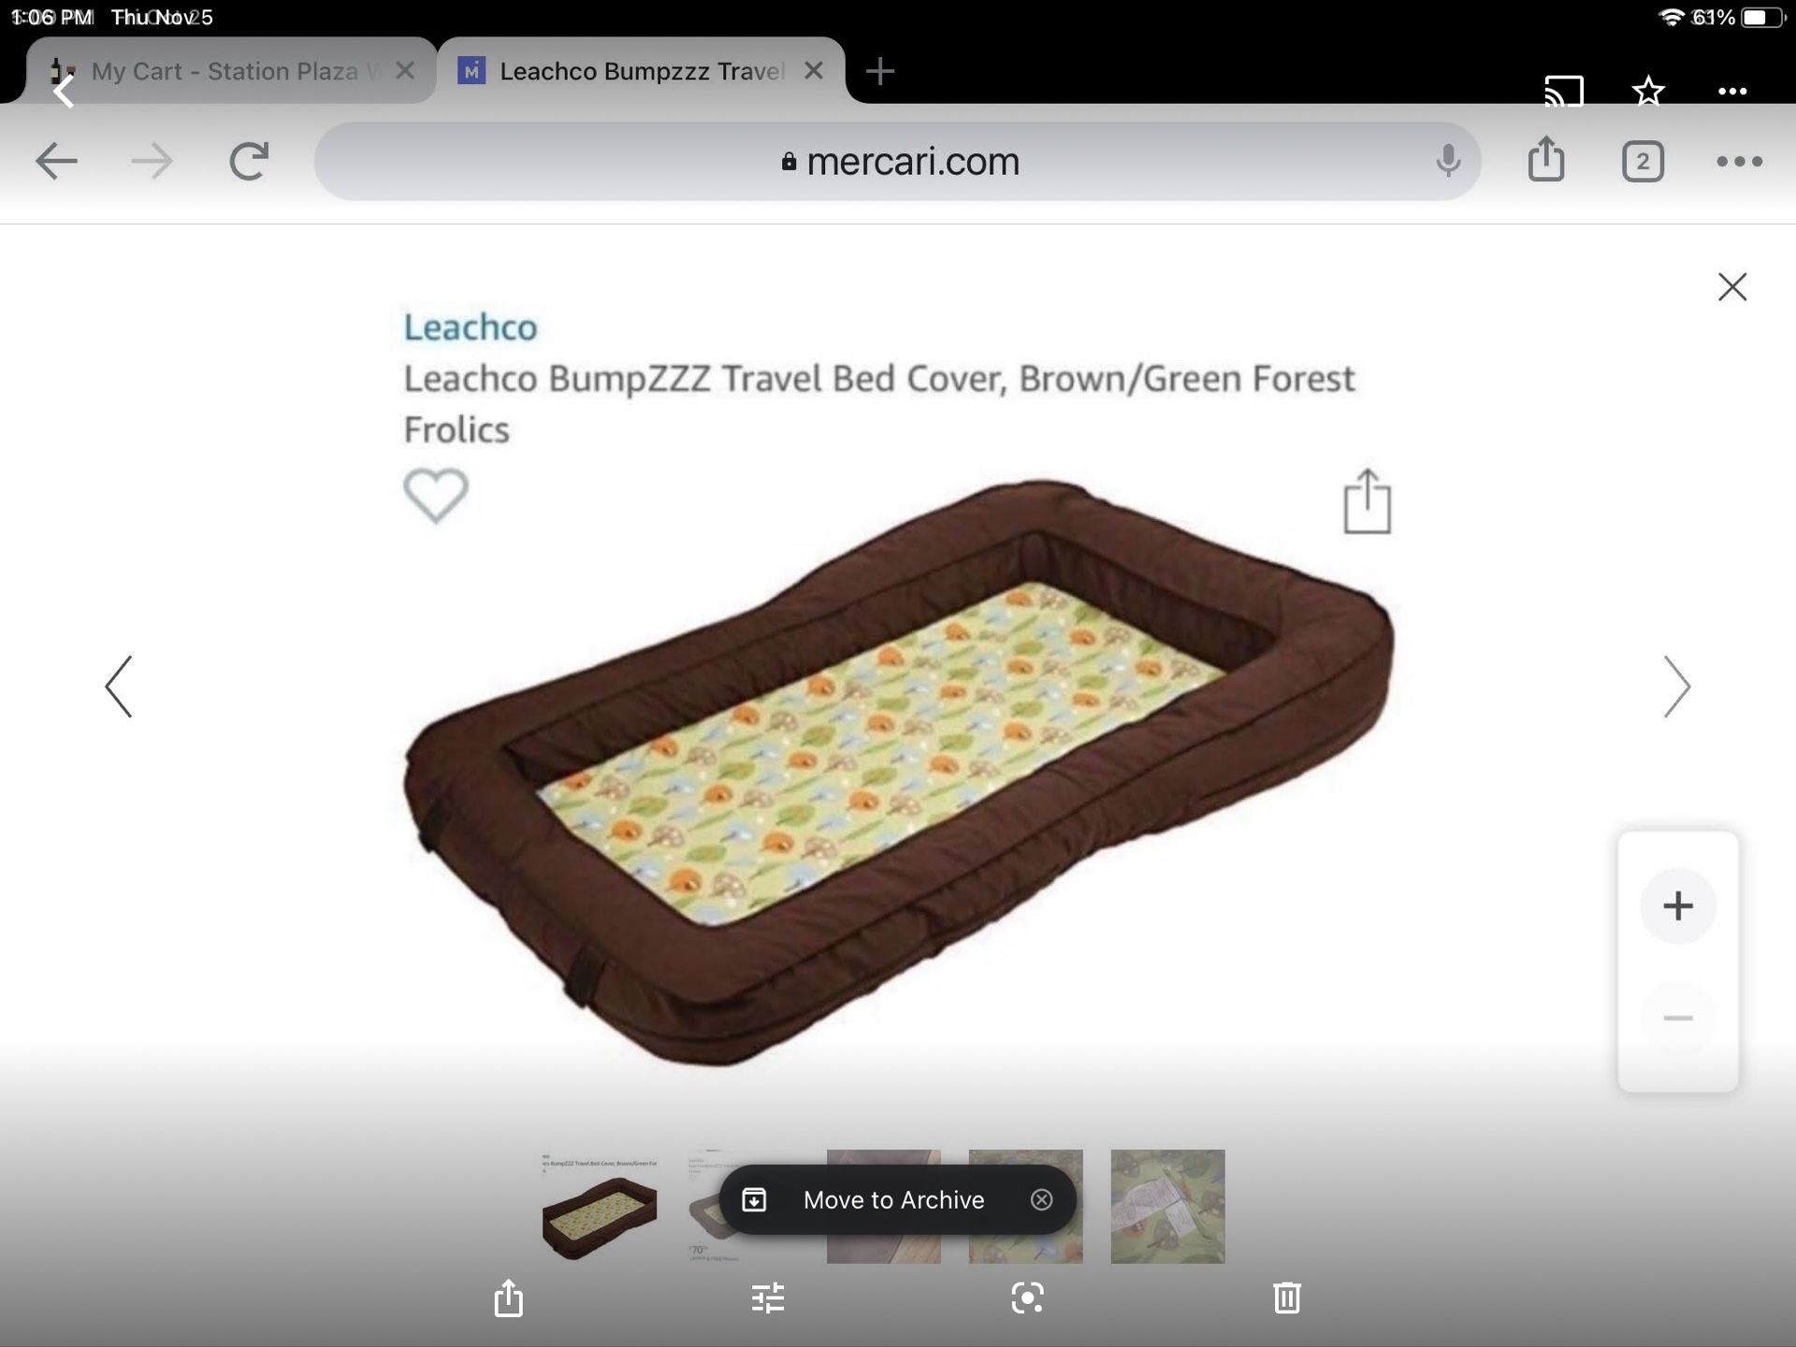Show the next product photo arrow
The image size is (1796, 1347).
pos(1676,687)
